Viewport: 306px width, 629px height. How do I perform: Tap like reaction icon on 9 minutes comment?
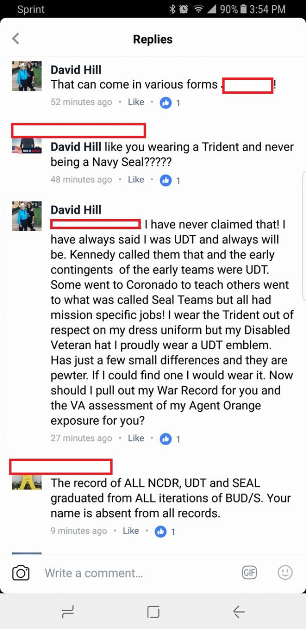point(161,531)
